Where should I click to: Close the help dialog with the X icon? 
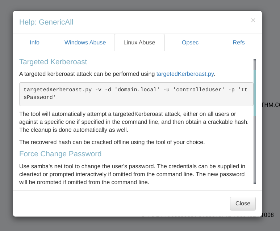click(253, 21)
